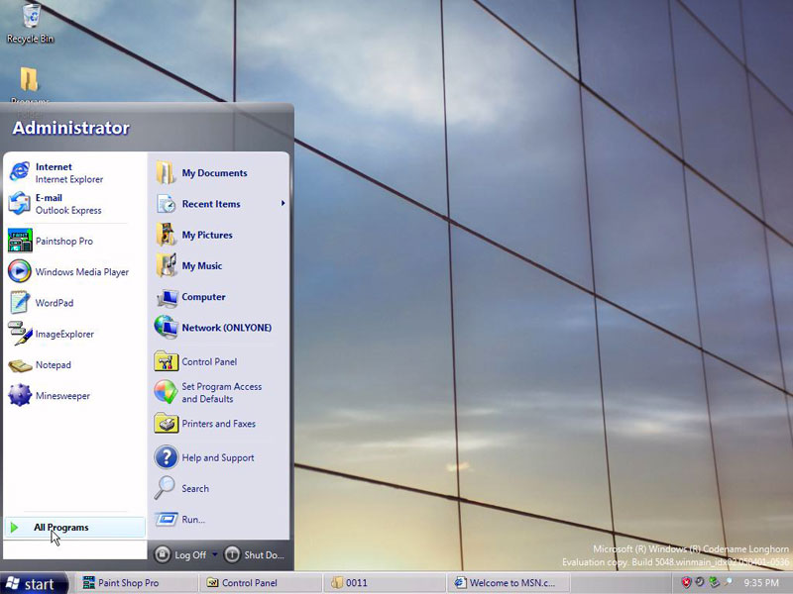Open Windows Media Player

pos(79,272)
